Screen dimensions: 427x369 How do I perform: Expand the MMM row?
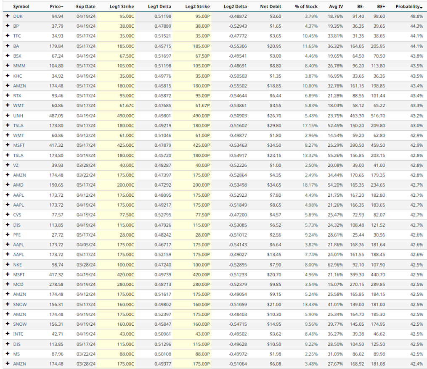click(x=8, y=66)
